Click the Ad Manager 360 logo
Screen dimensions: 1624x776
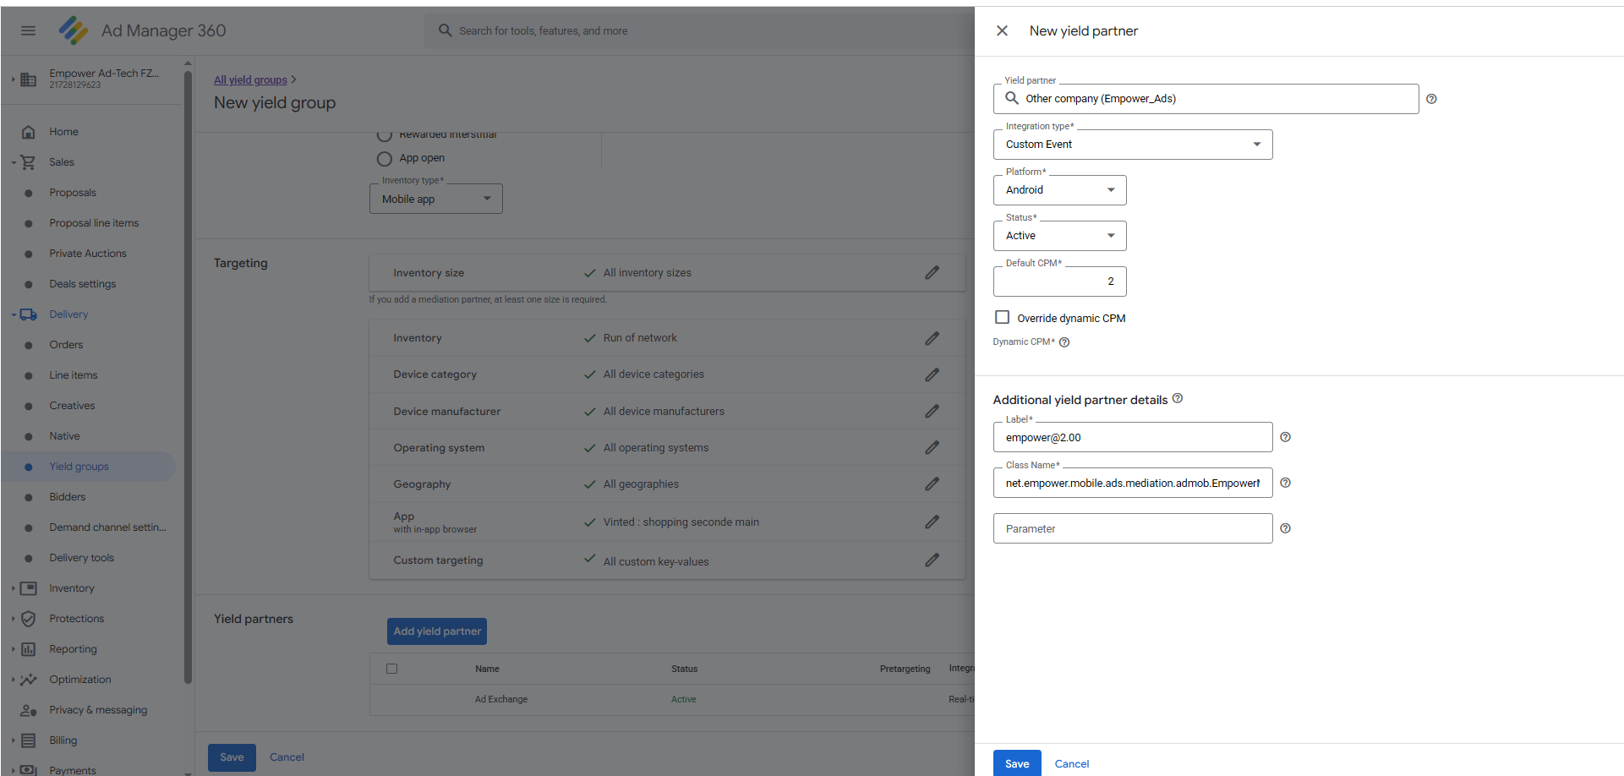[74, 30]
